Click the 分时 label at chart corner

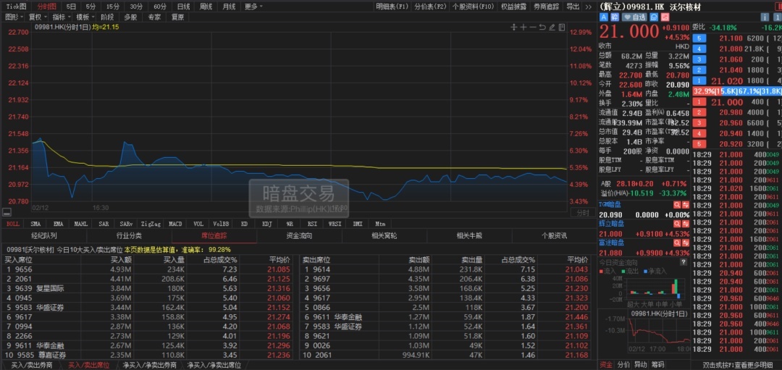tap(582, 214)
